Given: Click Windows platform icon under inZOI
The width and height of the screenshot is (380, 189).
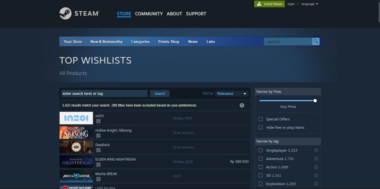Looking at the screenshot, I should point(98,121).
